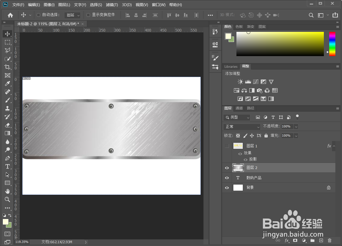Toggle 效果 visibility on 图层 1
The image size is (342, 246).
point(240,154)
